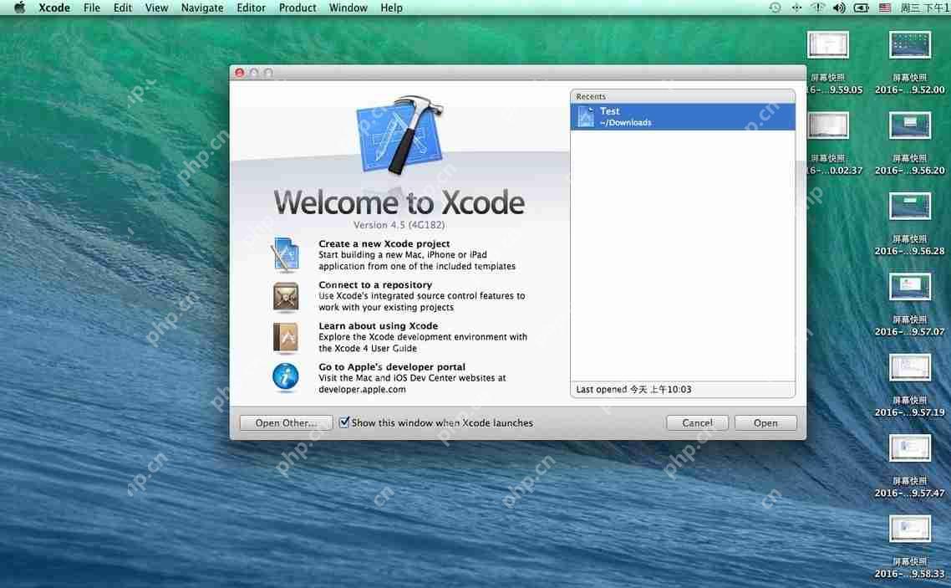Open Learn about using Xcode
951x588 pixels.
[x=286, y=336]
